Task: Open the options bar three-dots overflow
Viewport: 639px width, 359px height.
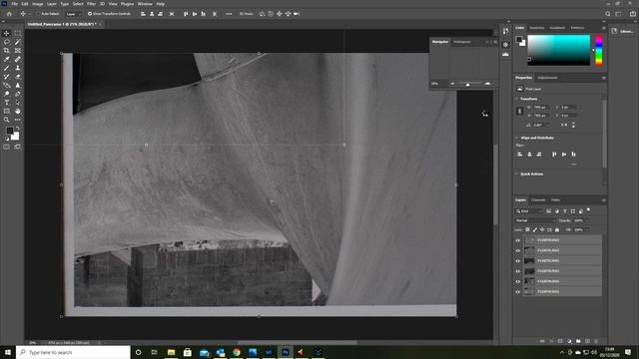Action: (x=229, y=14)
